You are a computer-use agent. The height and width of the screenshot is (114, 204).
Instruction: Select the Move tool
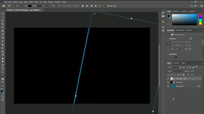pos(3,14)
